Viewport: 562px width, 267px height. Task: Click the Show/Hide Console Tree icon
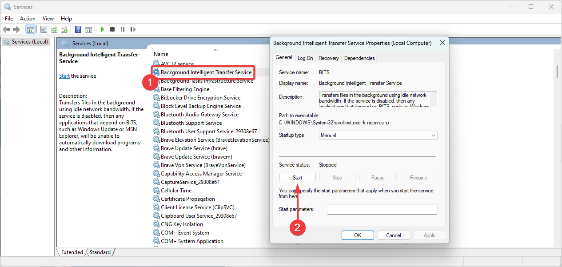pyautogui.click(x=31, y=29)
